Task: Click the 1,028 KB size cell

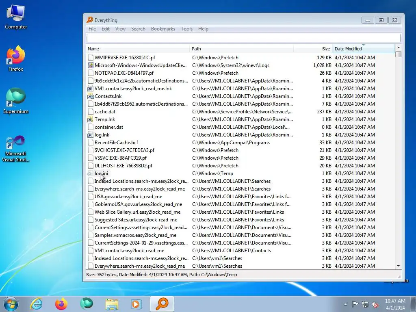Action: coord(322,65)
